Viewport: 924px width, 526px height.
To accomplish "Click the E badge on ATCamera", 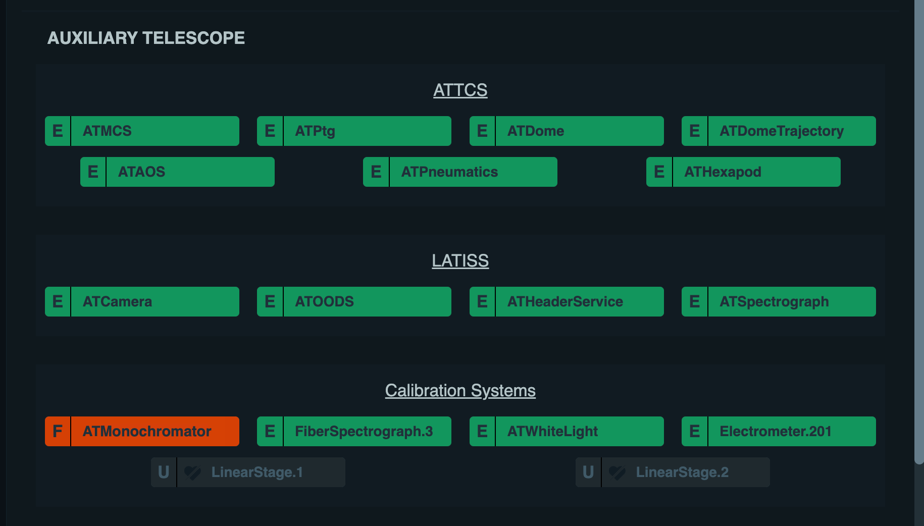I will click(58, 301).
